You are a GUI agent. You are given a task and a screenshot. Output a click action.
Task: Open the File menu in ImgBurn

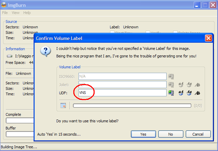tap(5, 13)
